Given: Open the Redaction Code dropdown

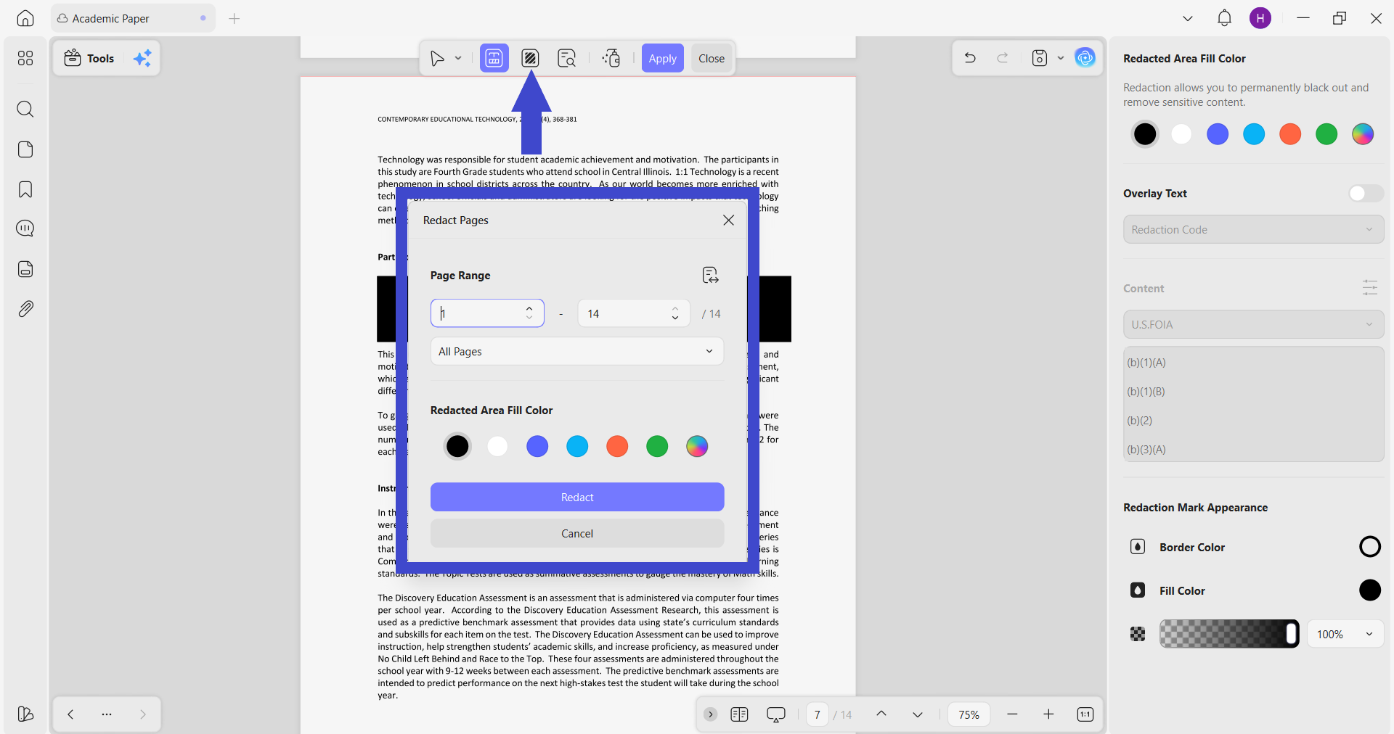Looking at the screenshot, I should (1253, 229).
